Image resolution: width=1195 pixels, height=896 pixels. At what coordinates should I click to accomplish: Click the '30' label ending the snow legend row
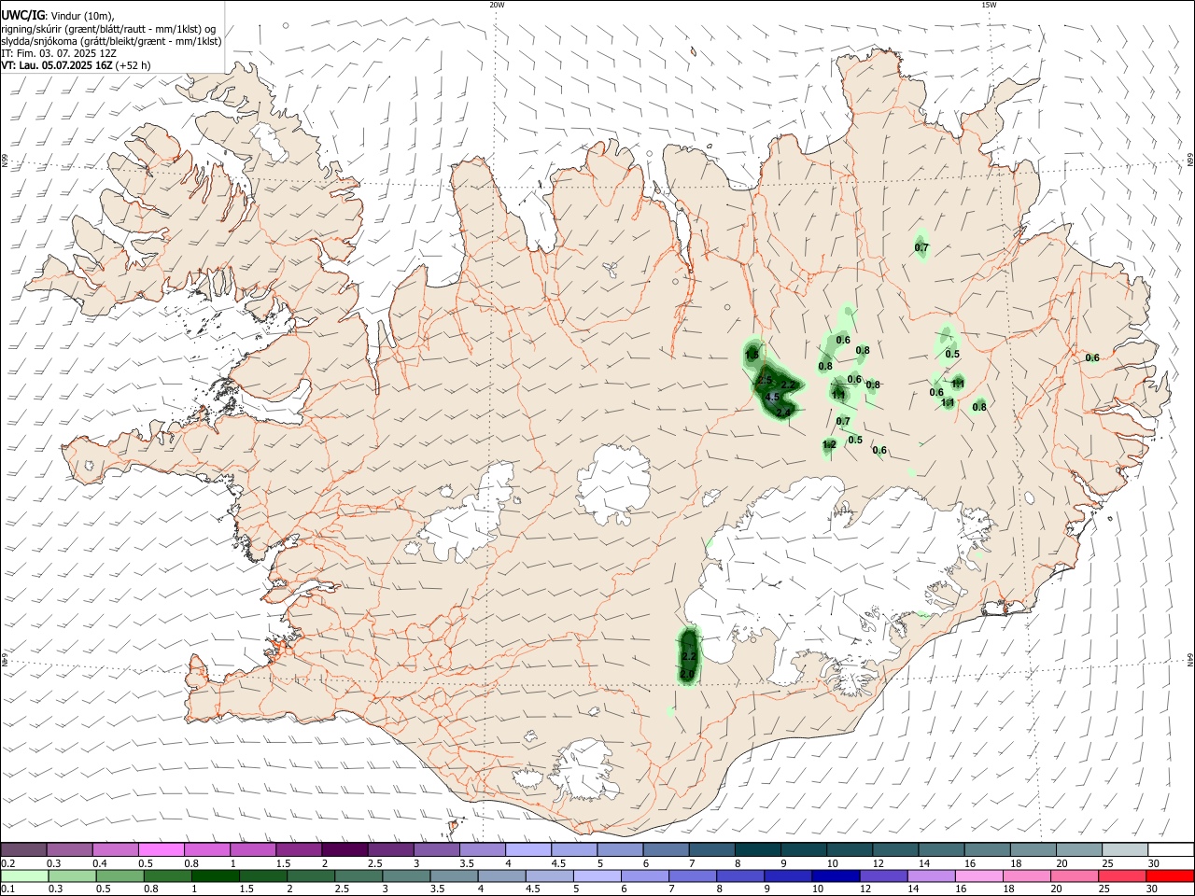click(1153, 863)
